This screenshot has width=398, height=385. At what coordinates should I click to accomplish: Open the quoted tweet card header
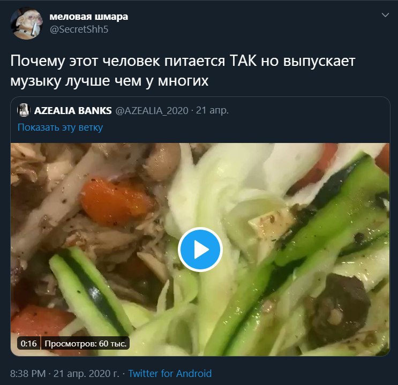click(123, 110)
